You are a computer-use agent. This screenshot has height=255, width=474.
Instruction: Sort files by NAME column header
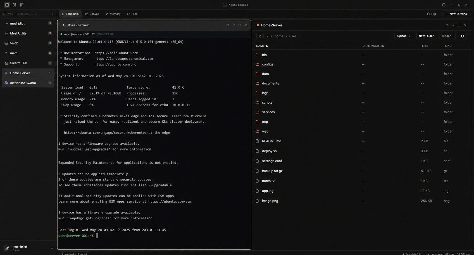coord(262,46)
